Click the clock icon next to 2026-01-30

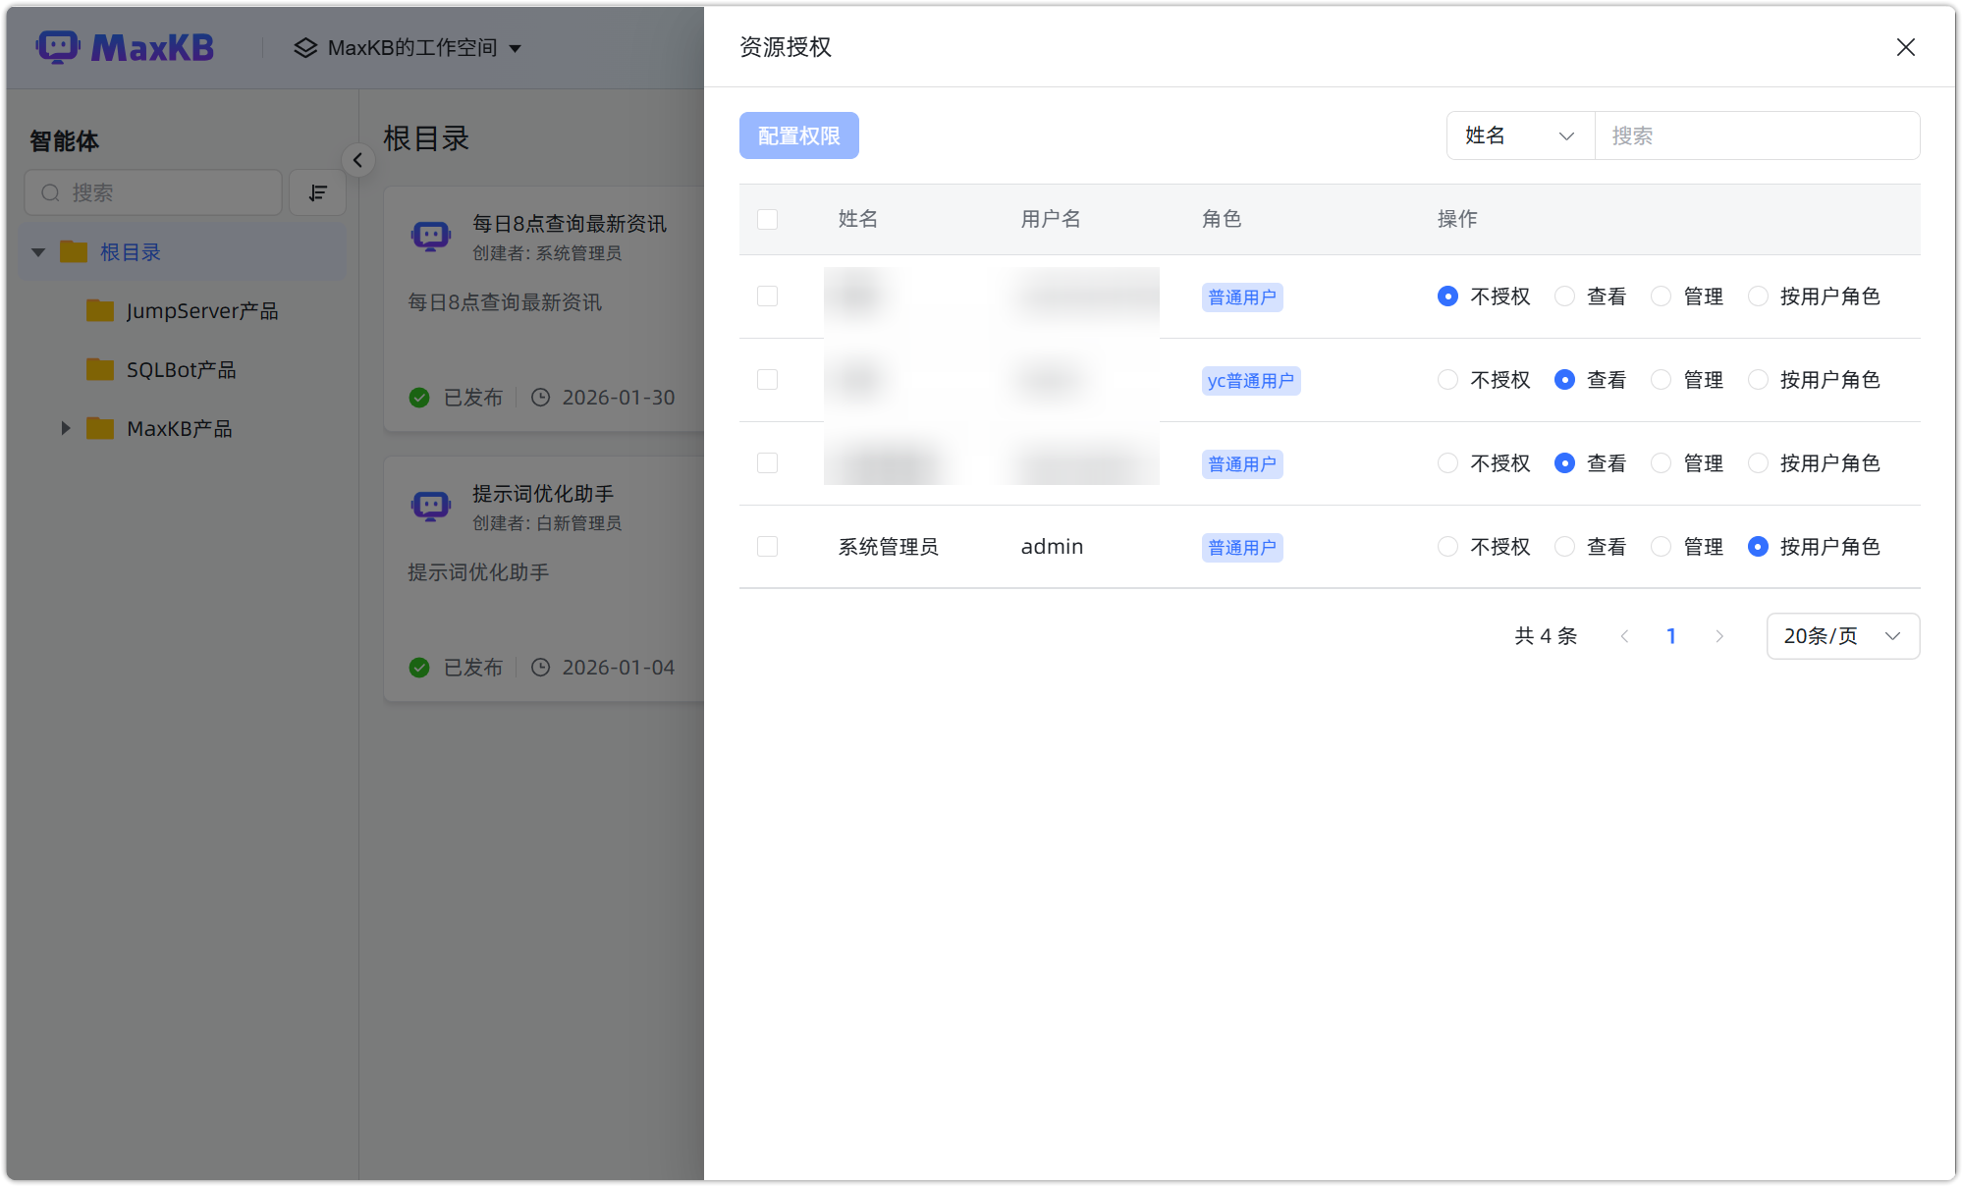click(x=541, y=397)
